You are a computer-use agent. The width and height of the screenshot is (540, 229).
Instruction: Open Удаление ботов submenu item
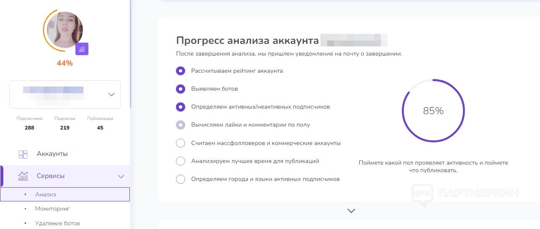pos(57,223)
